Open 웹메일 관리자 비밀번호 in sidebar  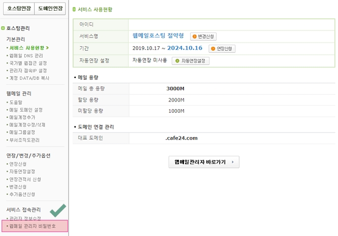pos(35,226)
